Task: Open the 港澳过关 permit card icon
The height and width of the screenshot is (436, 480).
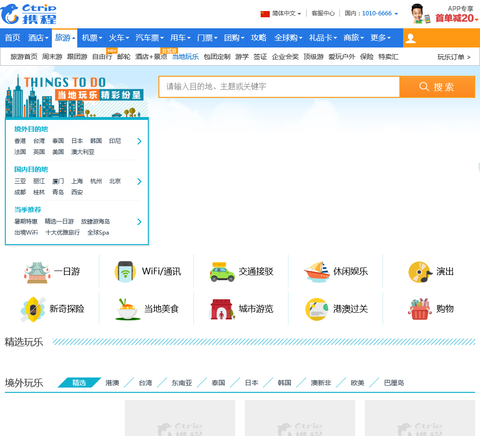Action: click(317, 309)
